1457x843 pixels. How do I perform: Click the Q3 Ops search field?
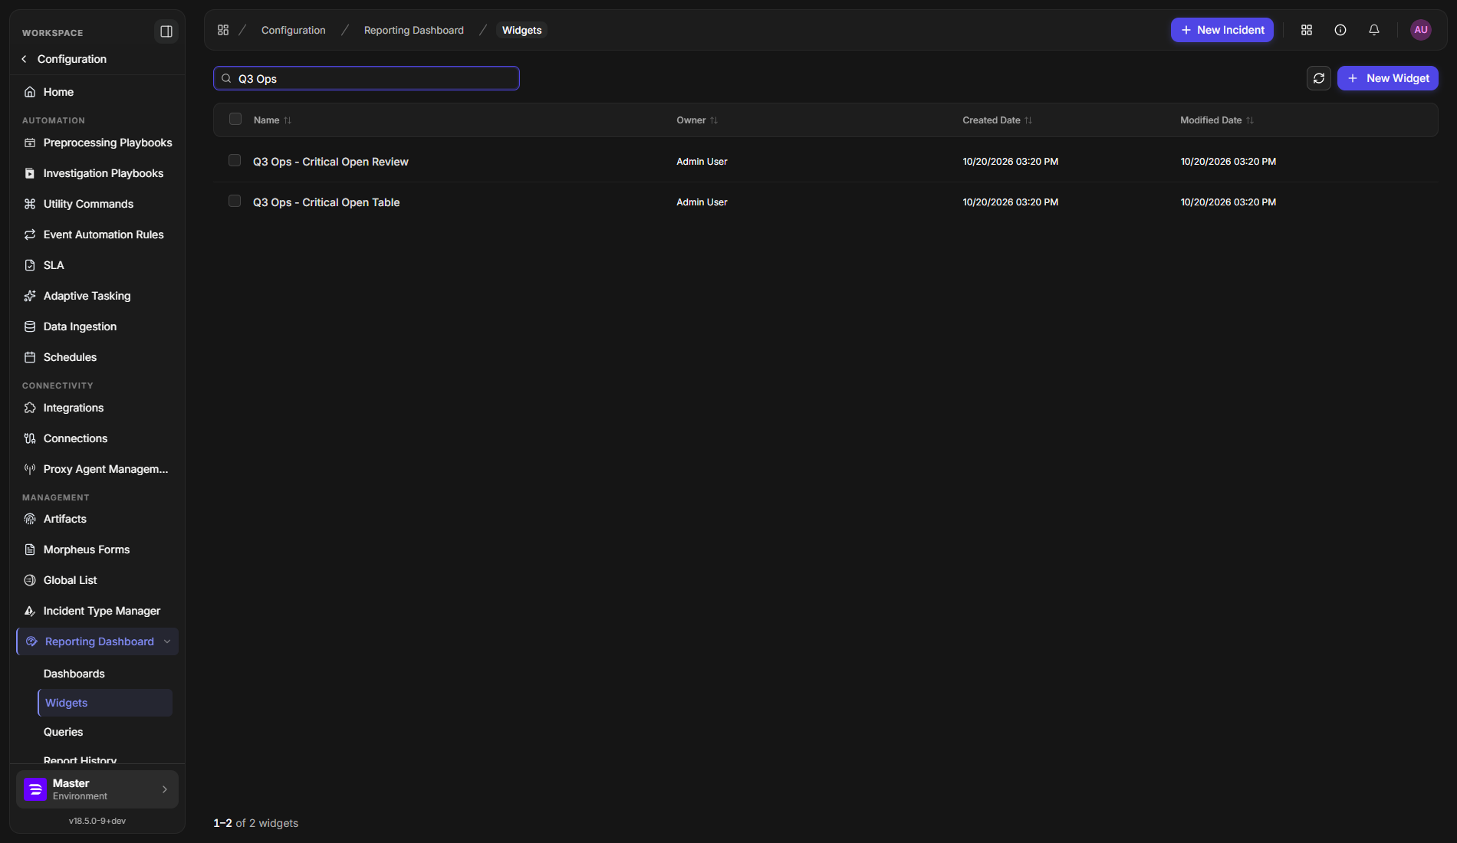(x=367, y=78)
